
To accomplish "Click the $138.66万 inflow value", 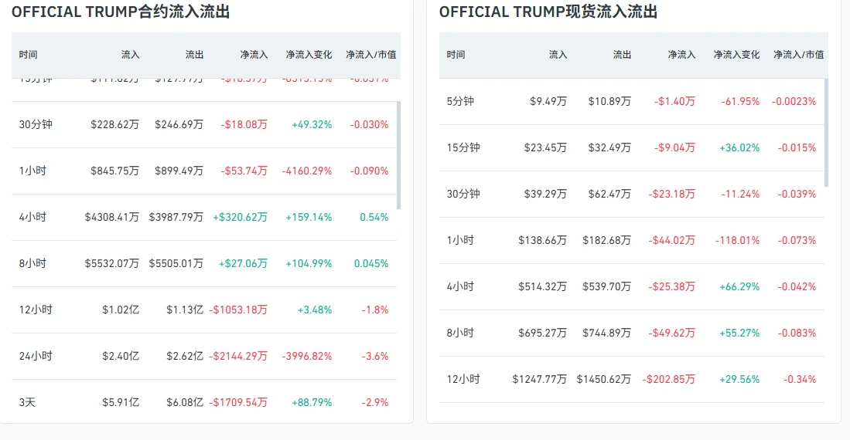I will [543, 240].
